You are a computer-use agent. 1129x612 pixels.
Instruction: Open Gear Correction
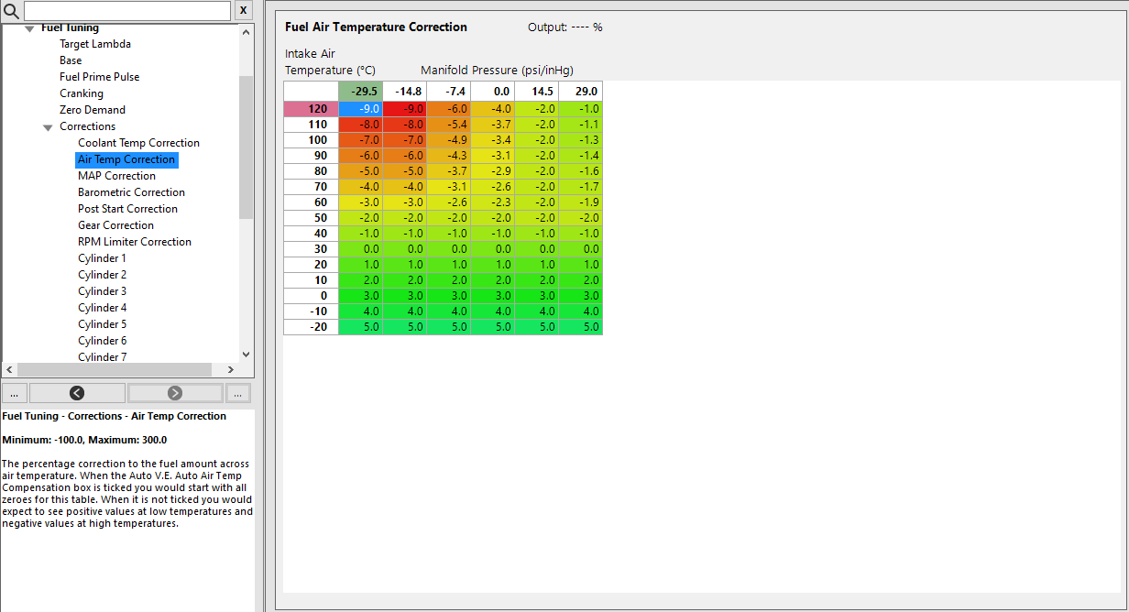click(x=115, y=225)
